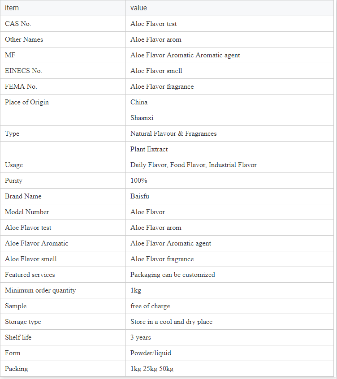Screen dimensions: 337x379
Task: Click 'Packaging can be customized' value
Action: coord(173,275)
